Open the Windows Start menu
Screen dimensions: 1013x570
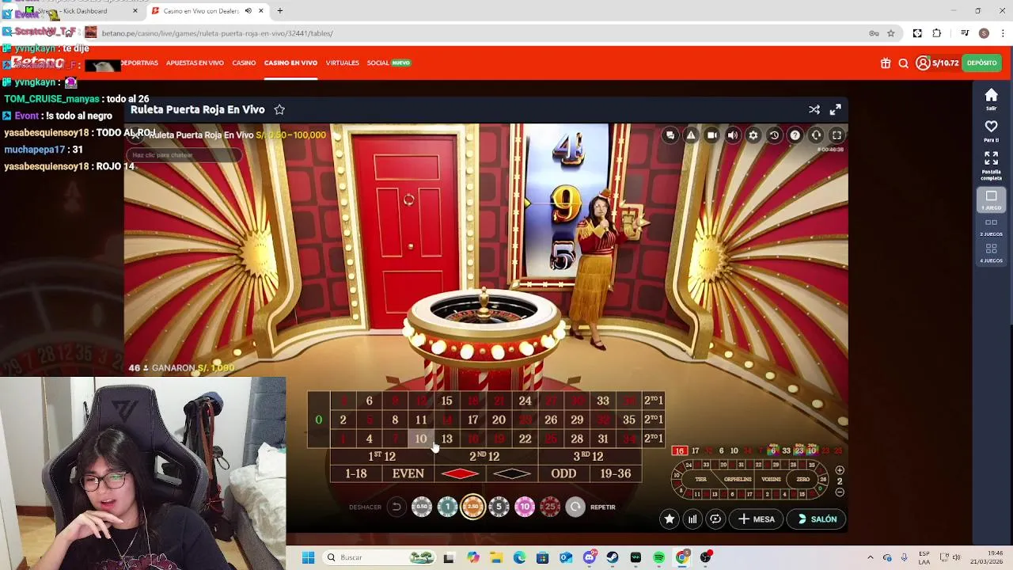(308, 557)
